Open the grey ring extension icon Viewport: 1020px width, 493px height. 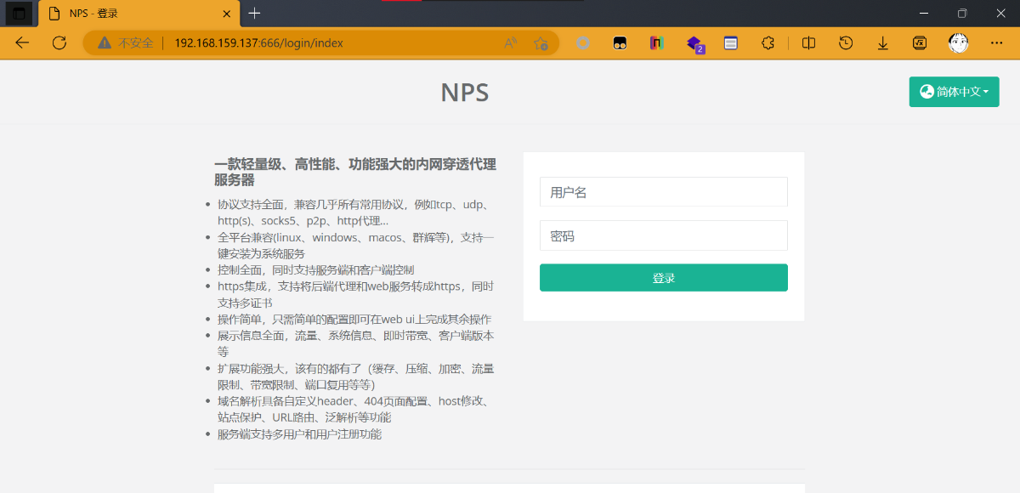[x=582, y=43]
